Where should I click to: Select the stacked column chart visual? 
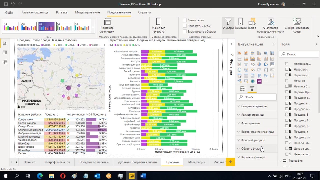(246, 53)
